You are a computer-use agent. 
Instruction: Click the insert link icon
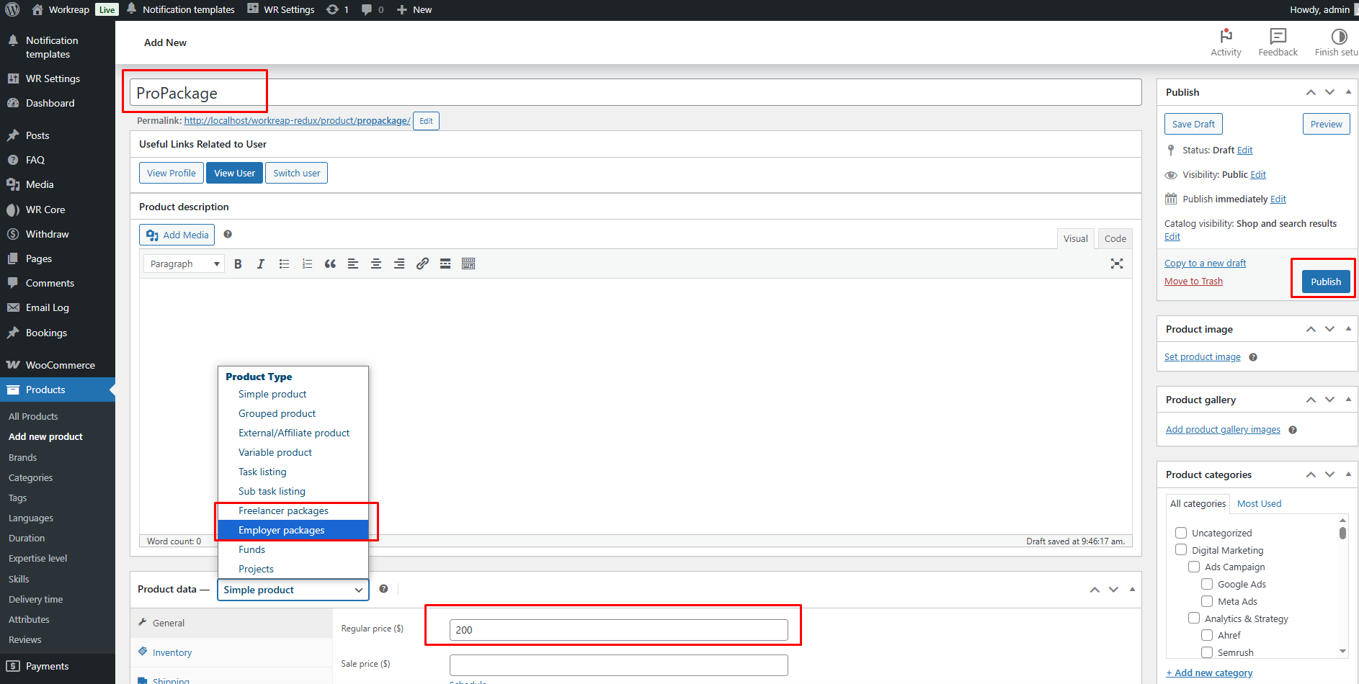coord(422,264)
